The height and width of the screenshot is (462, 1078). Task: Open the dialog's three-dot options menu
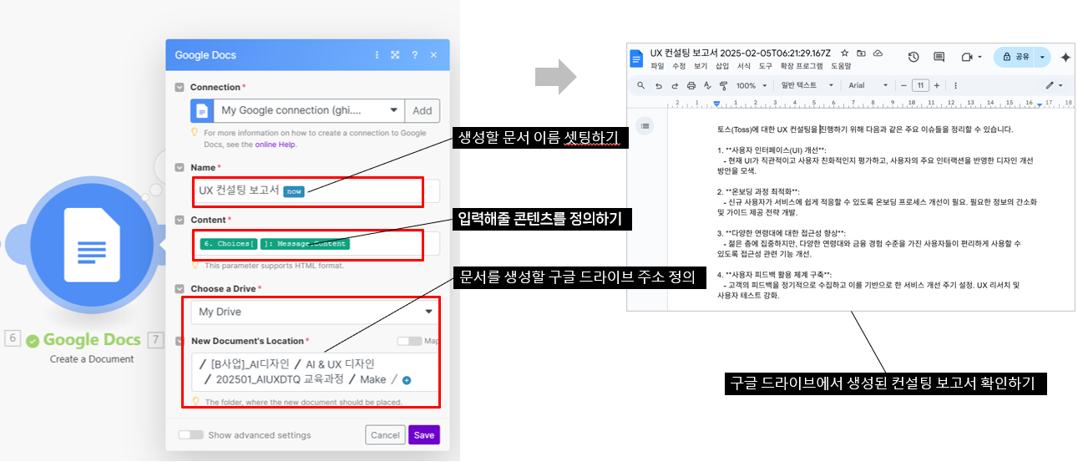[x=377, y=55]
